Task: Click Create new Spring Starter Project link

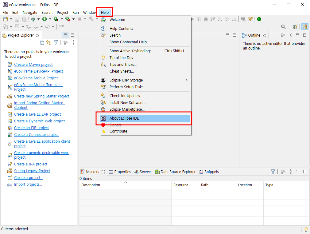Action: [41, 96]
